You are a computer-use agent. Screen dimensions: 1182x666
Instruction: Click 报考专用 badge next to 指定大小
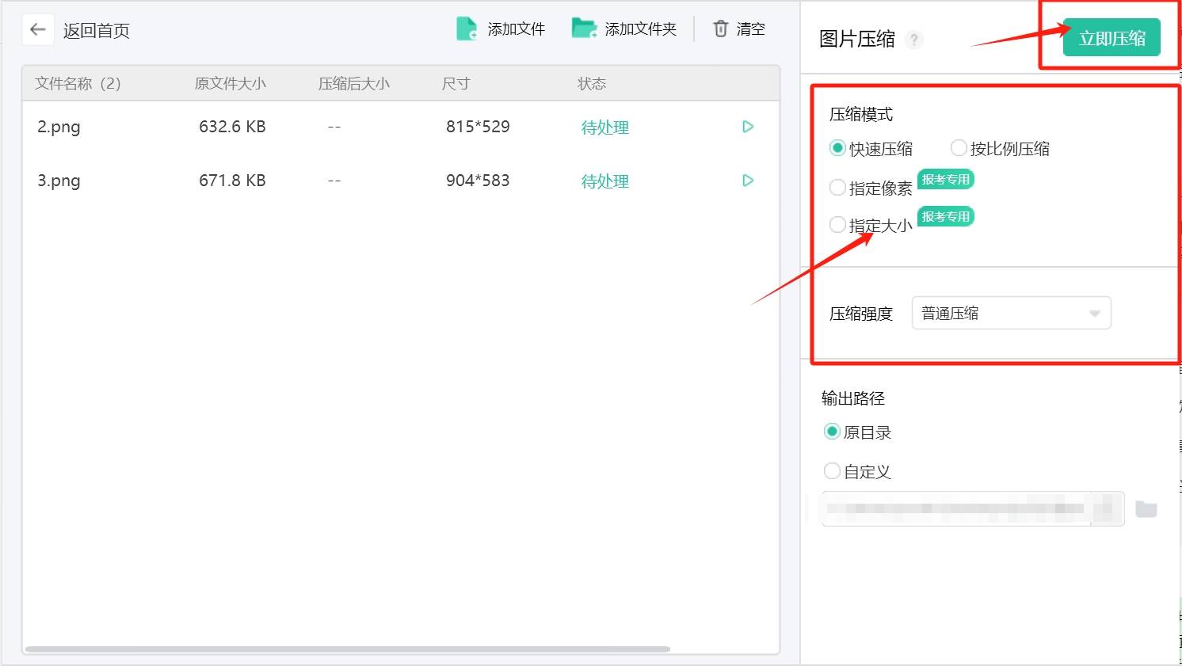[946, 217]
